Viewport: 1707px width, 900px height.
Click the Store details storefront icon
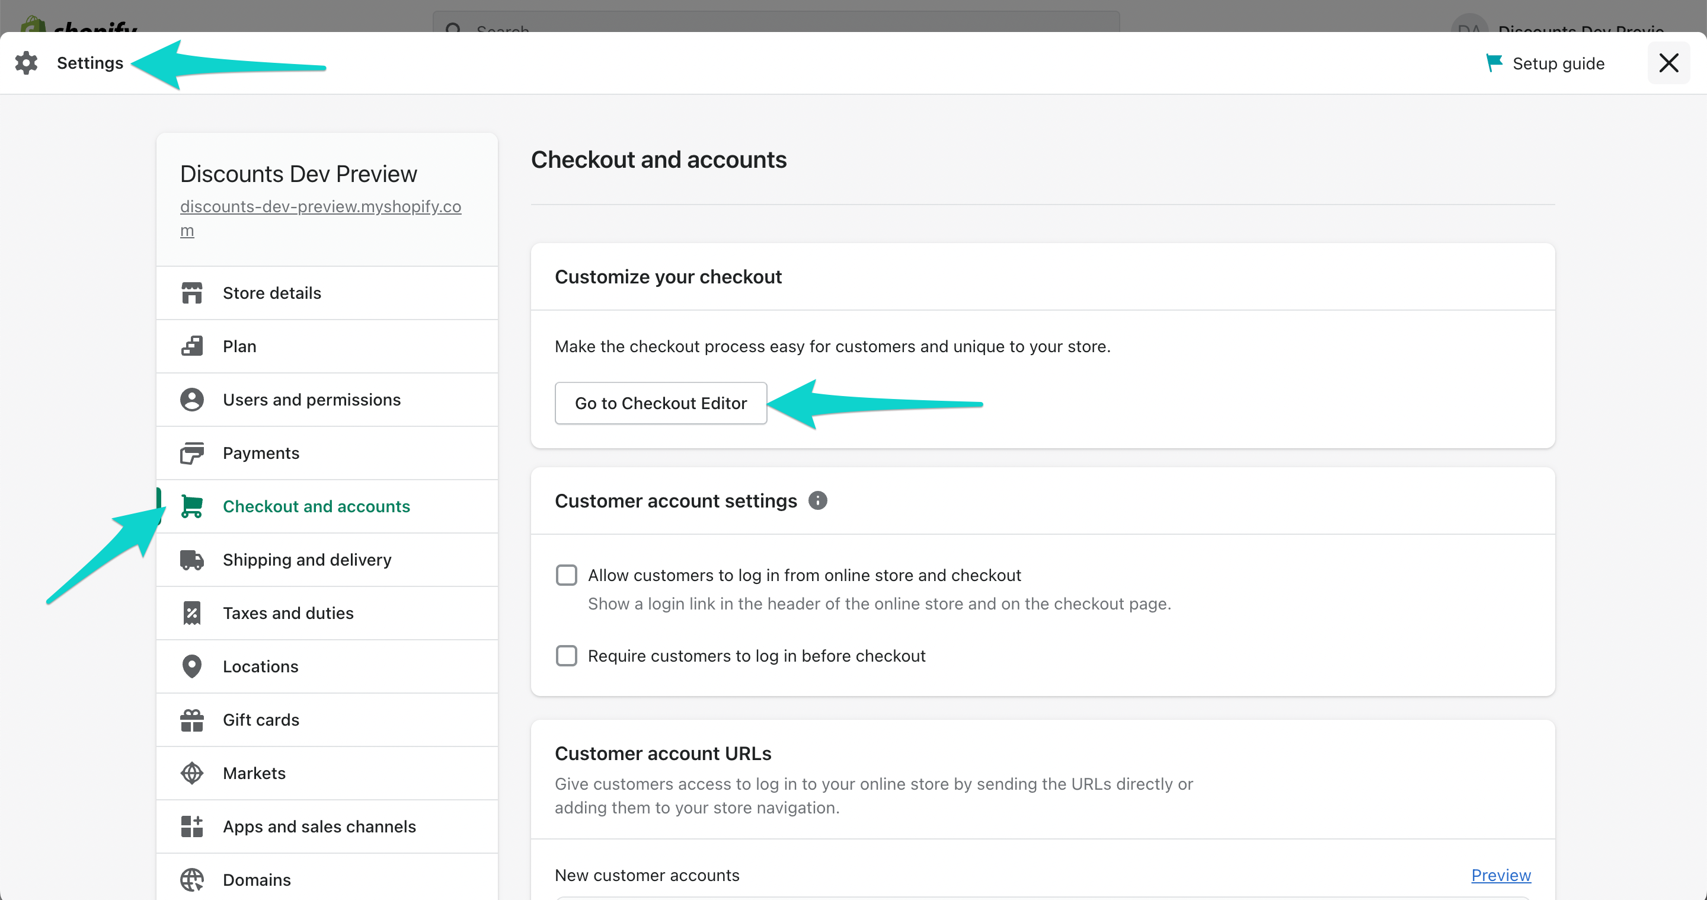(191, 293)
